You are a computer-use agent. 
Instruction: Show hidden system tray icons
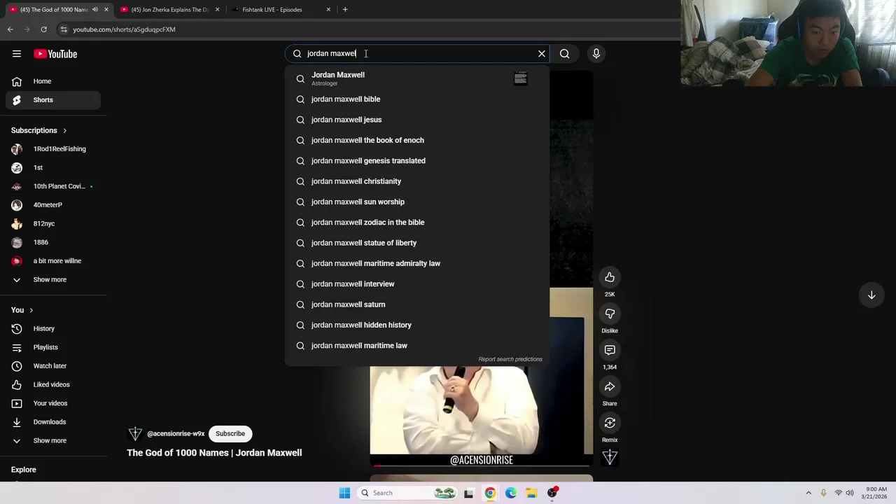[x=808, y=493]
